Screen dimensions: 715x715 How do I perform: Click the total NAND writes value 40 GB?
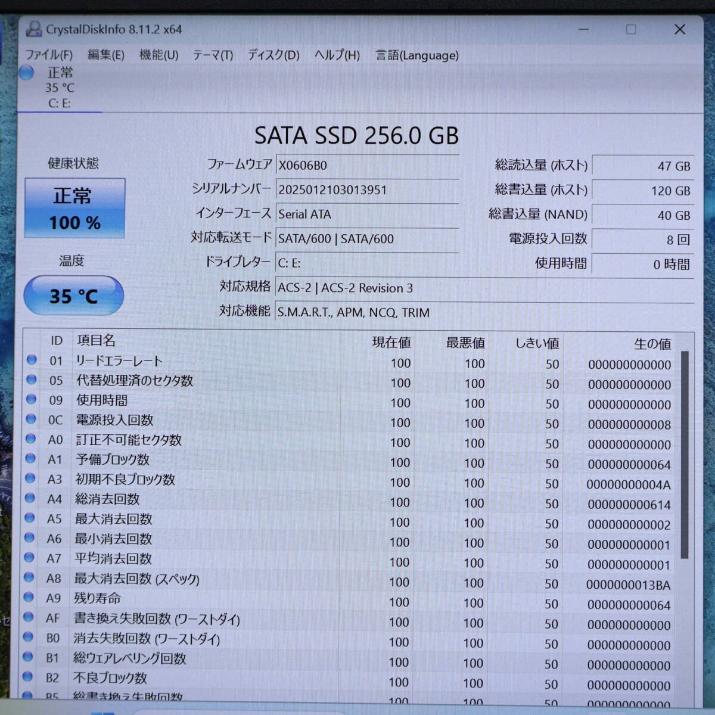click(643, 215)
